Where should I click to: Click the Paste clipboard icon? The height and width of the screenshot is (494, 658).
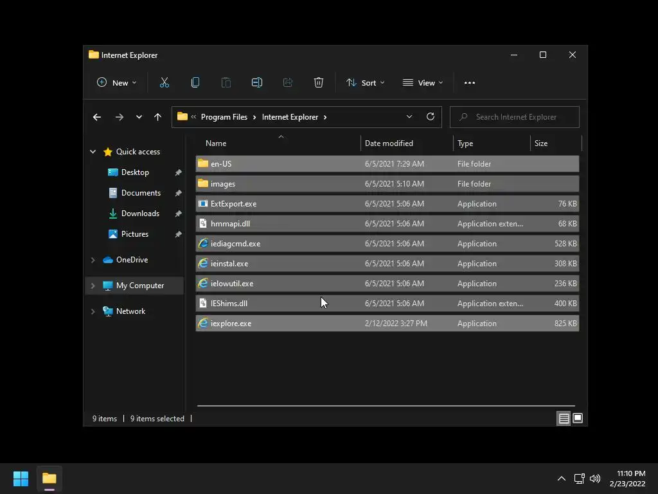tap(226, 83)
